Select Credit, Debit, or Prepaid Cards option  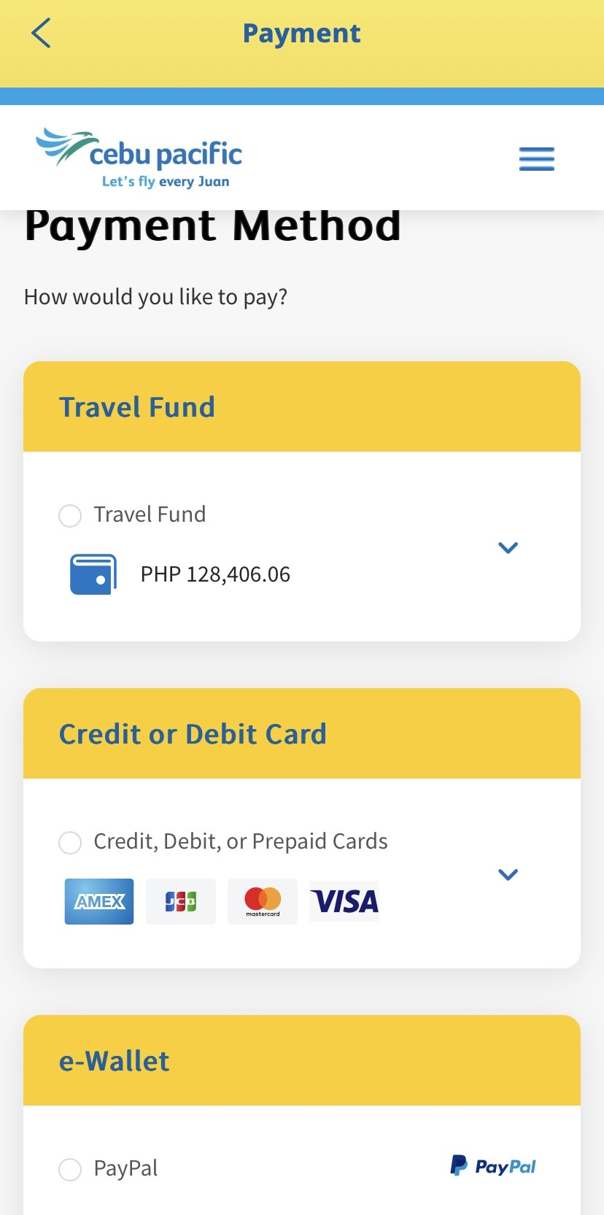[70, 843]
